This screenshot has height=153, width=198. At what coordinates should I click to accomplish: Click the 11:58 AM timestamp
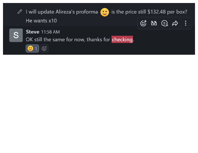(x=50, y=32)
